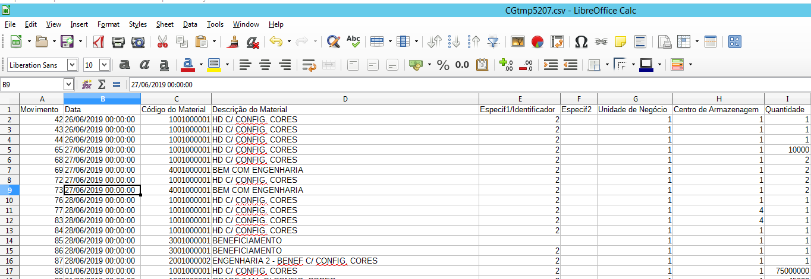Undo the last action
The height and width of the screenshot is (279, 811).
[x=275, y=42]
